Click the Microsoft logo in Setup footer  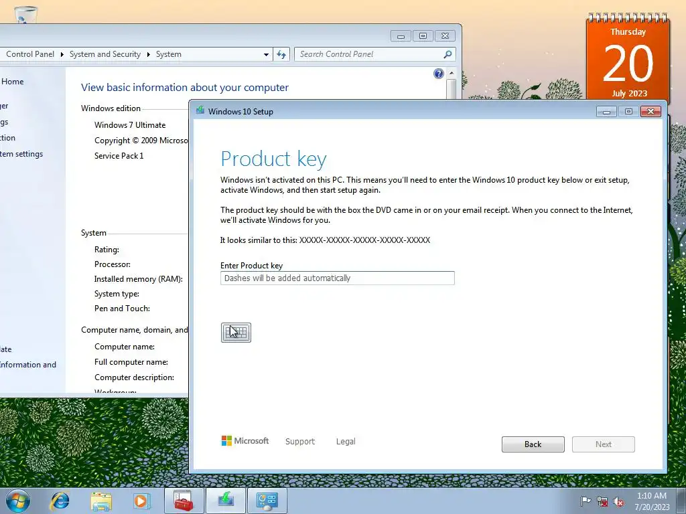(245, 440)
